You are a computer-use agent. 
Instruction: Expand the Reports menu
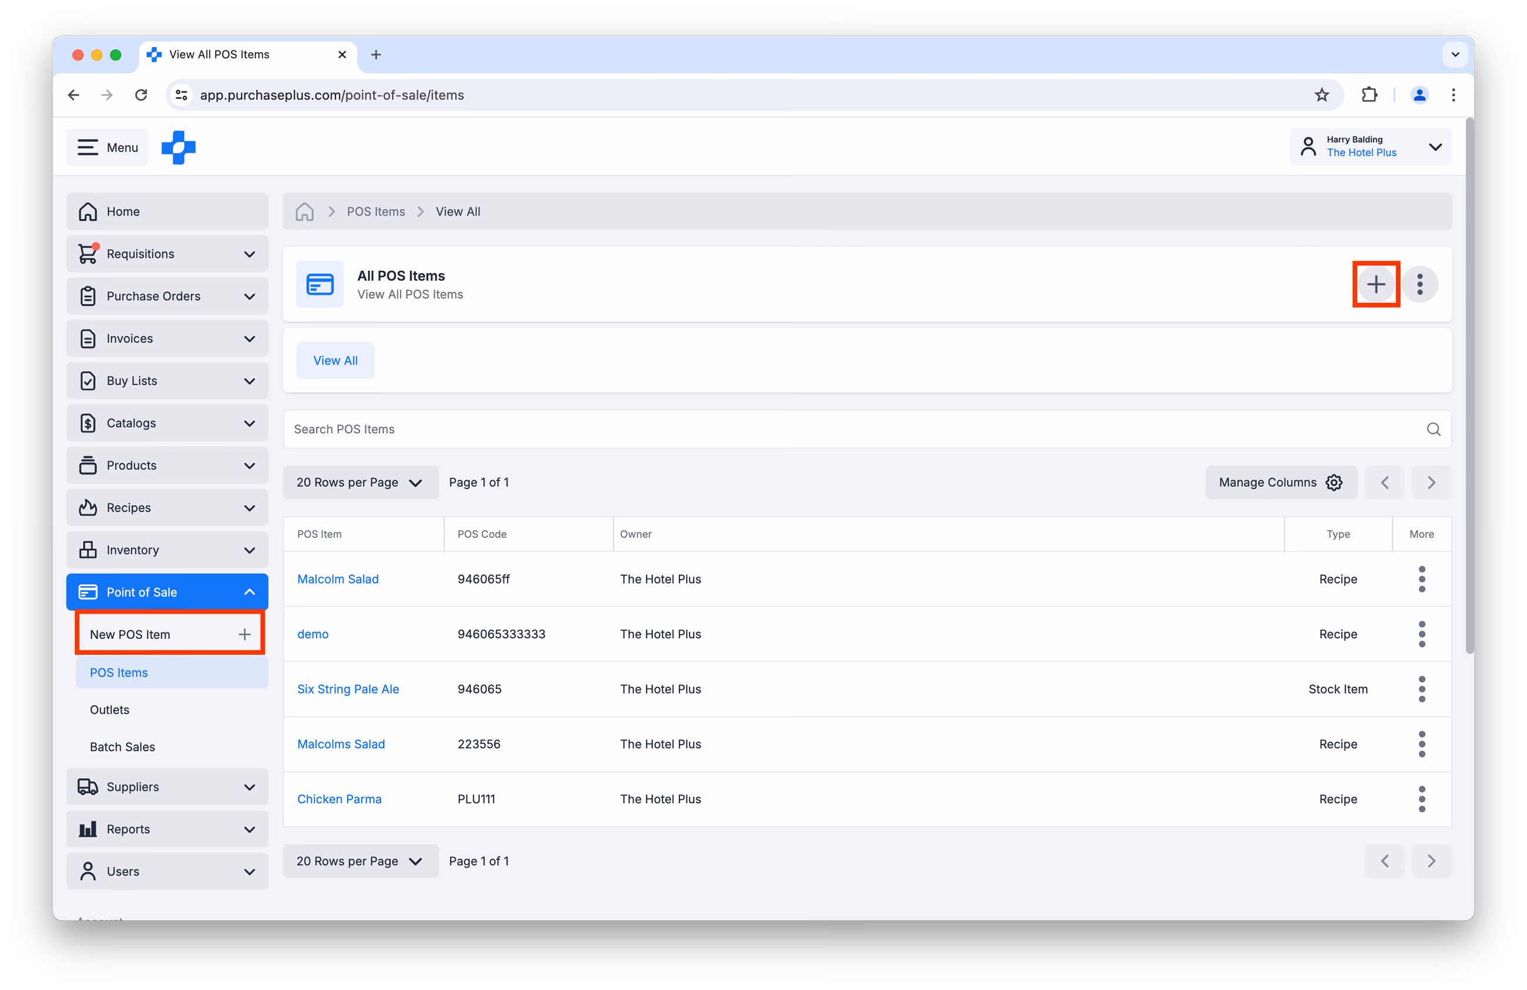[167, 830]
